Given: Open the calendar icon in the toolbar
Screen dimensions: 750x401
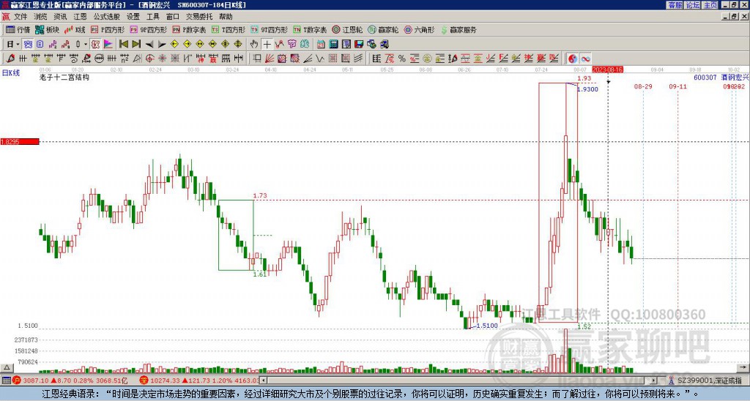Looking at the screenshot, I should (321, 45).
